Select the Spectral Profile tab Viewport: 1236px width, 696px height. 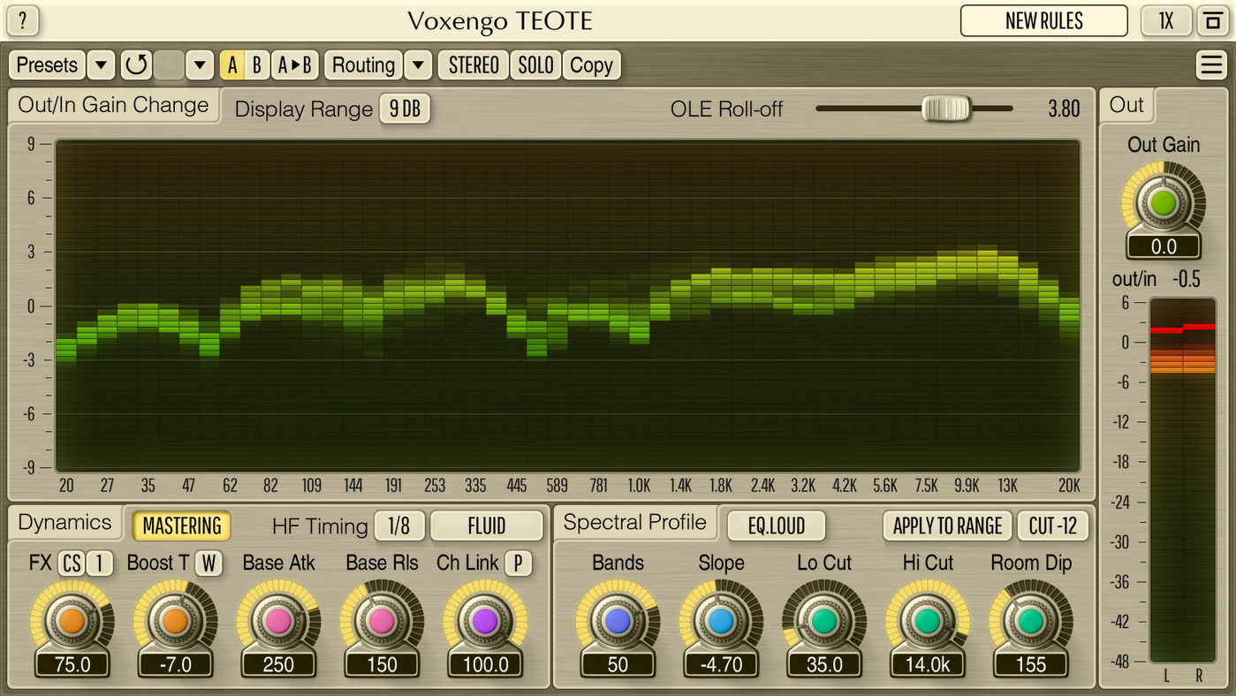634,522
